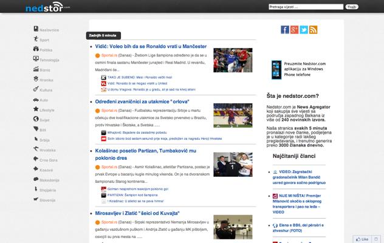Go to the Hrvatska section

[47, 149]
